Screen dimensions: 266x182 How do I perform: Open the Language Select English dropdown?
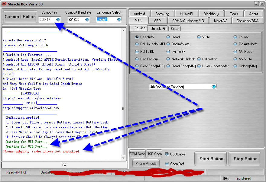point(119,20)
